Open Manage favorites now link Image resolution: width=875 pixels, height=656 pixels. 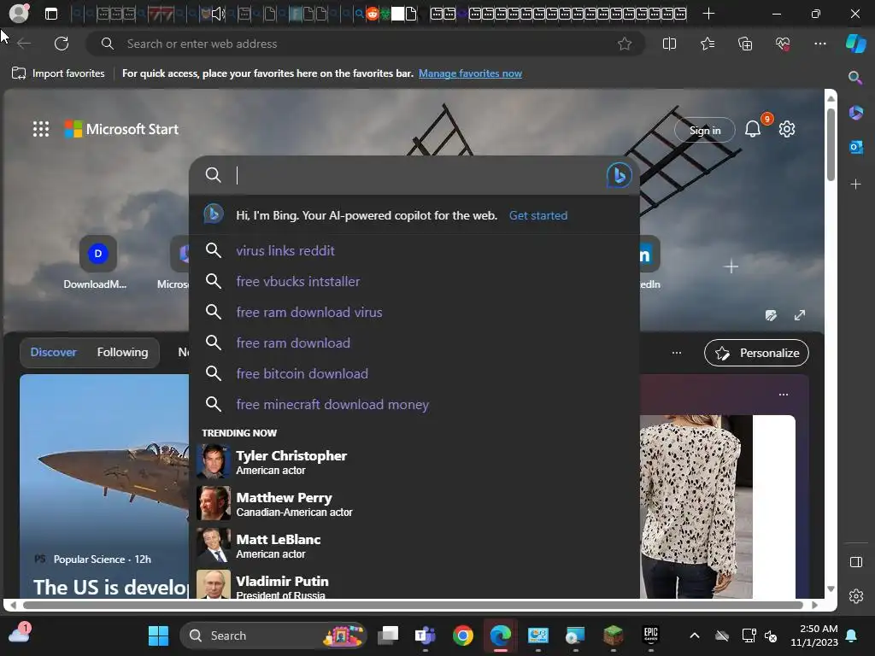(470, 73)
